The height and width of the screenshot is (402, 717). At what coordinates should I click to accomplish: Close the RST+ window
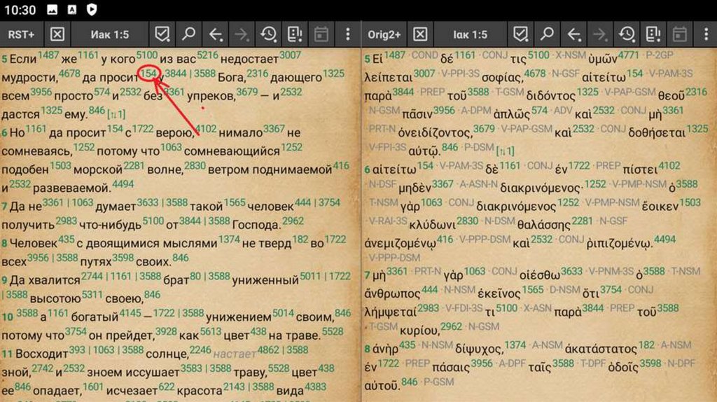[58, 34]
